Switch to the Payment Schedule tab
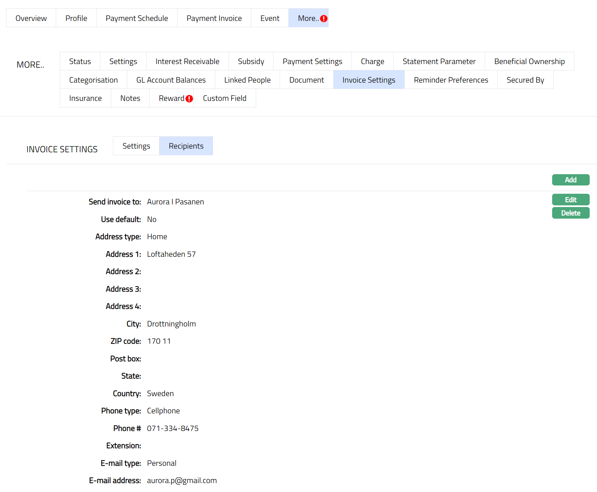The width and height of the screenshot is (597, 492). [137, 18]
